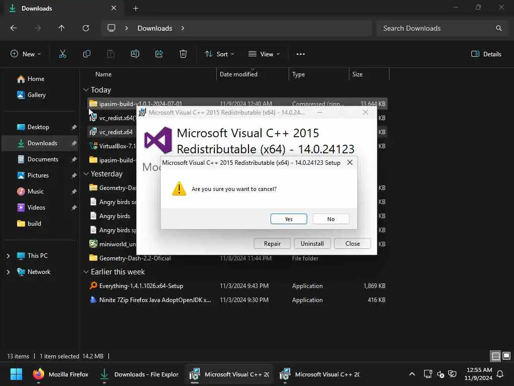Close the cancel confirmation dialog with X
Image resolution: width=514 pixels, height=386 pixels.
click(x=350, y=162)
